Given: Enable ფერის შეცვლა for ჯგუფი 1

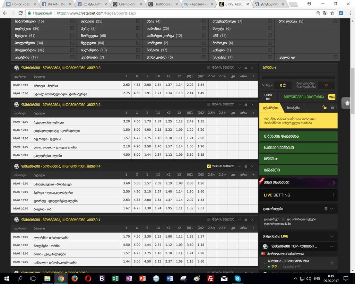Looking at the screenshot, I should 209,220.
